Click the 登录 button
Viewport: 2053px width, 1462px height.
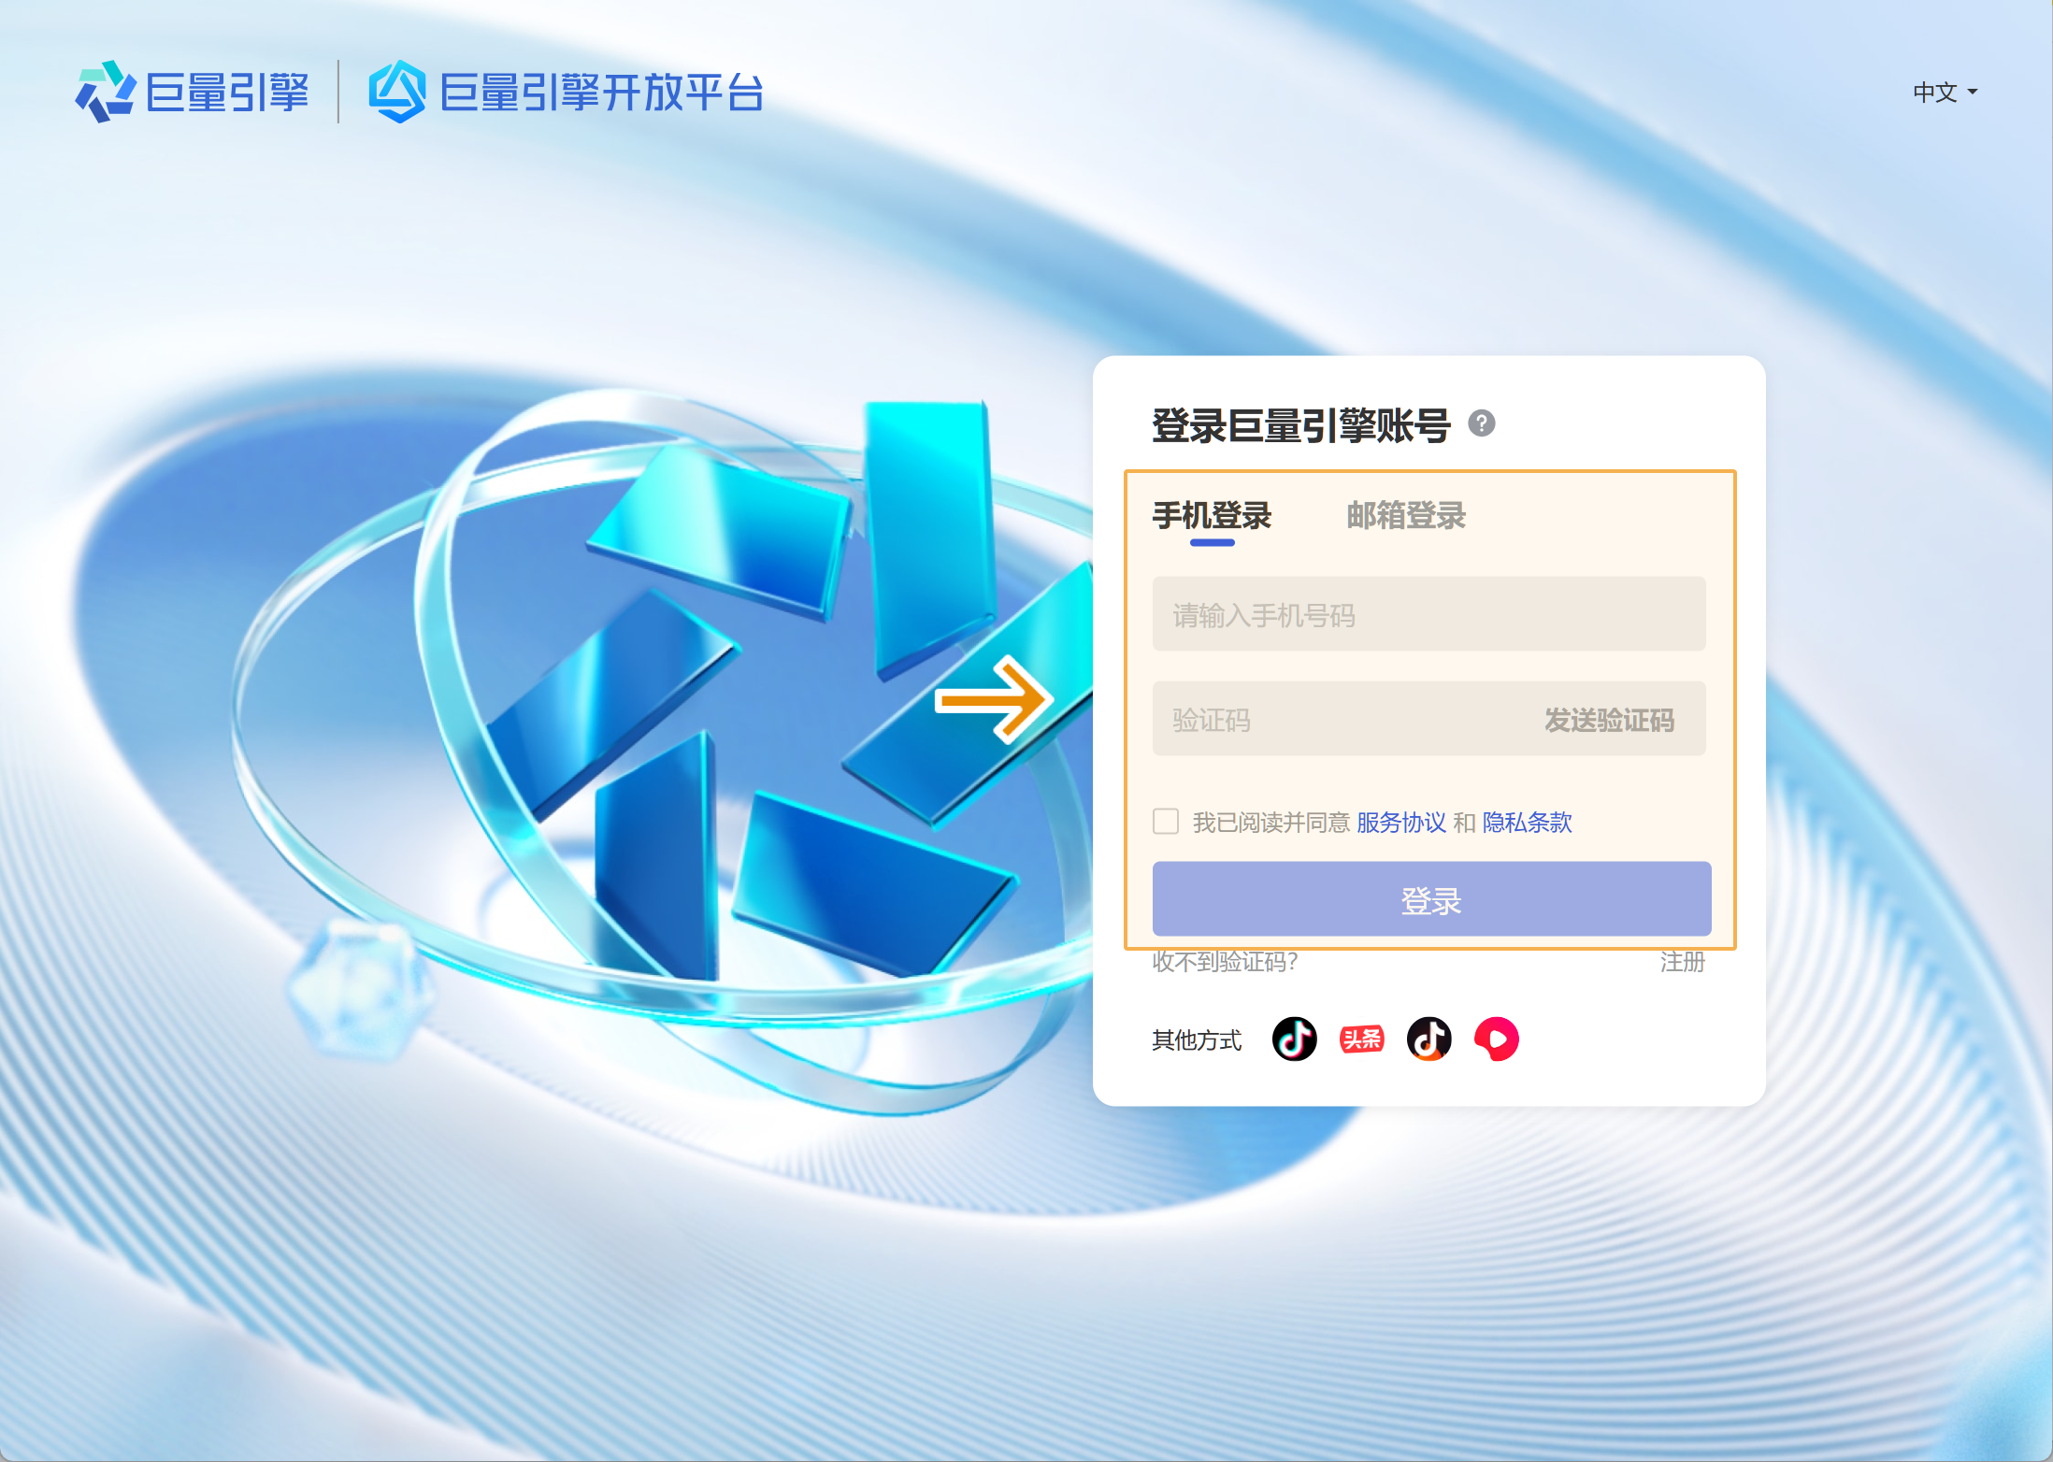1430,898
